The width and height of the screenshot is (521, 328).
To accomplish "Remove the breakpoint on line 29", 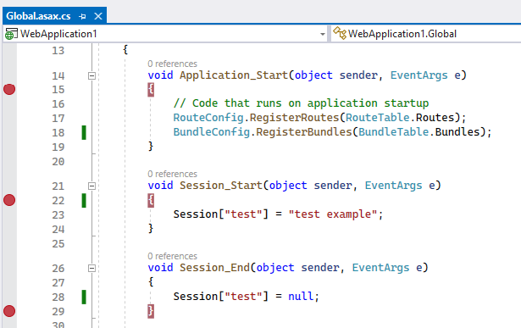I will (9, 311).
